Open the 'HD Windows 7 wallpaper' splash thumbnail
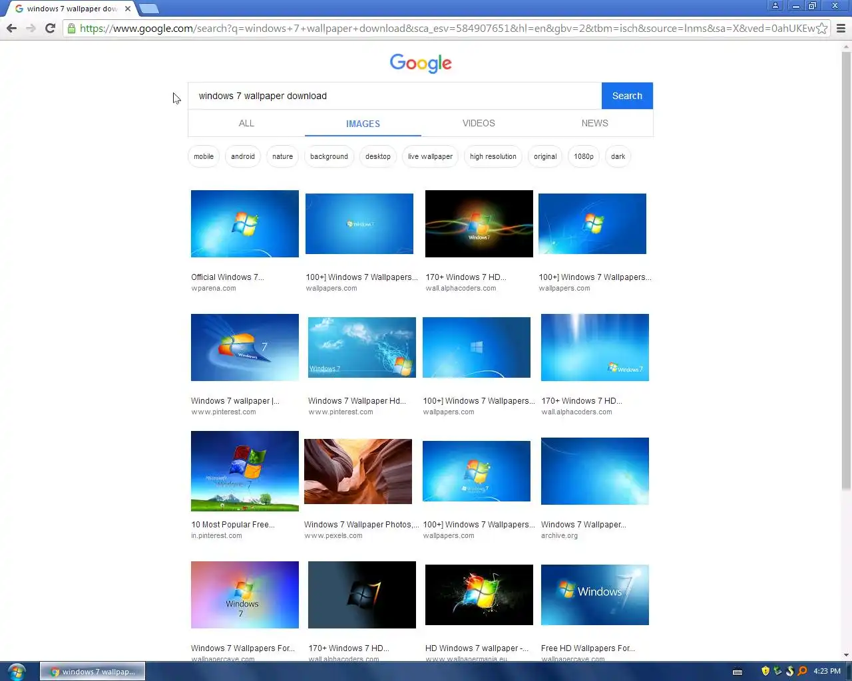This screenshot has width=852, height=681. pyautogui.click(x=479, y=595)
